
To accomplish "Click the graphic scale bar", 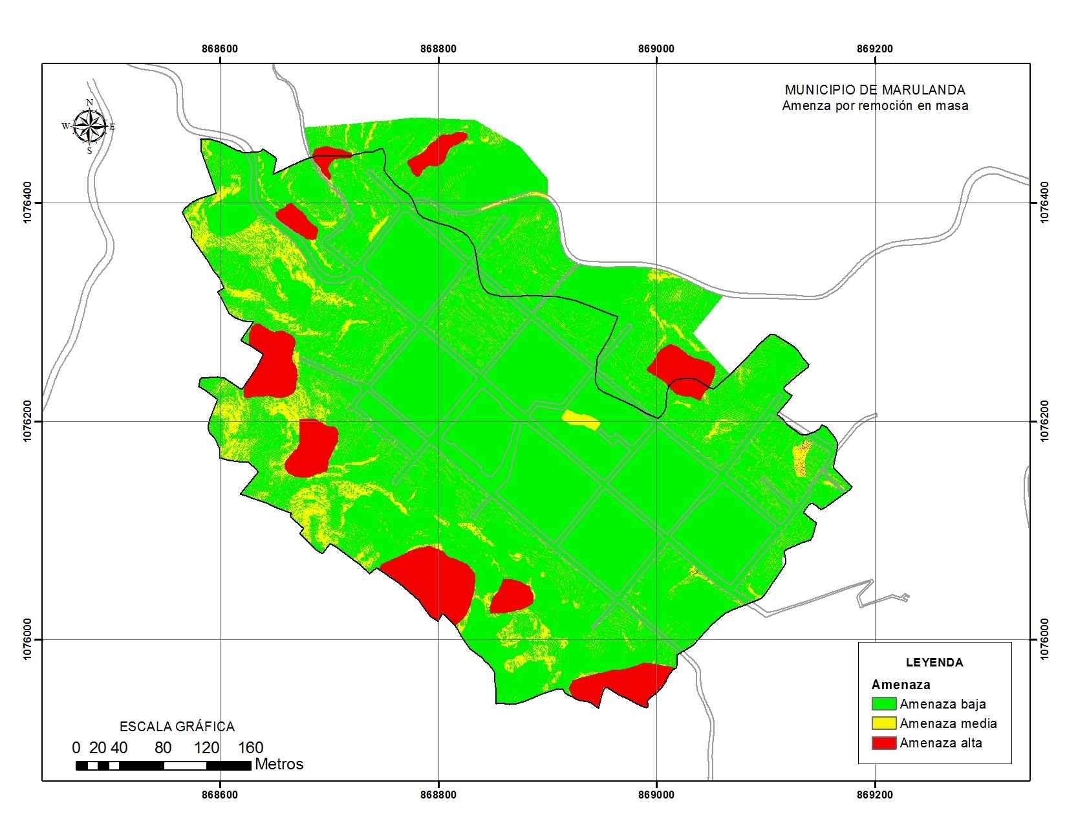I will [x=164, y=766].
